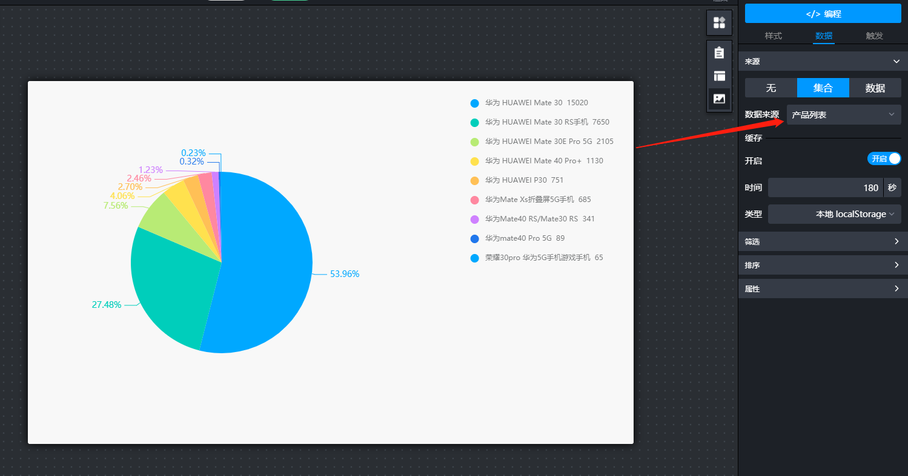Screen dimensions: 908x476
Task: Toggle legend item 华为mate40 Pro 5G
Action: click(x=518, y=238)
